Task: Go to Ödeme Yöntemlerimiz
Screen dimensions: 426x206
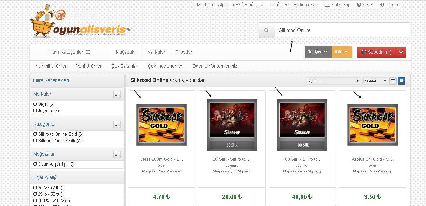Action: tap(215, 66)
